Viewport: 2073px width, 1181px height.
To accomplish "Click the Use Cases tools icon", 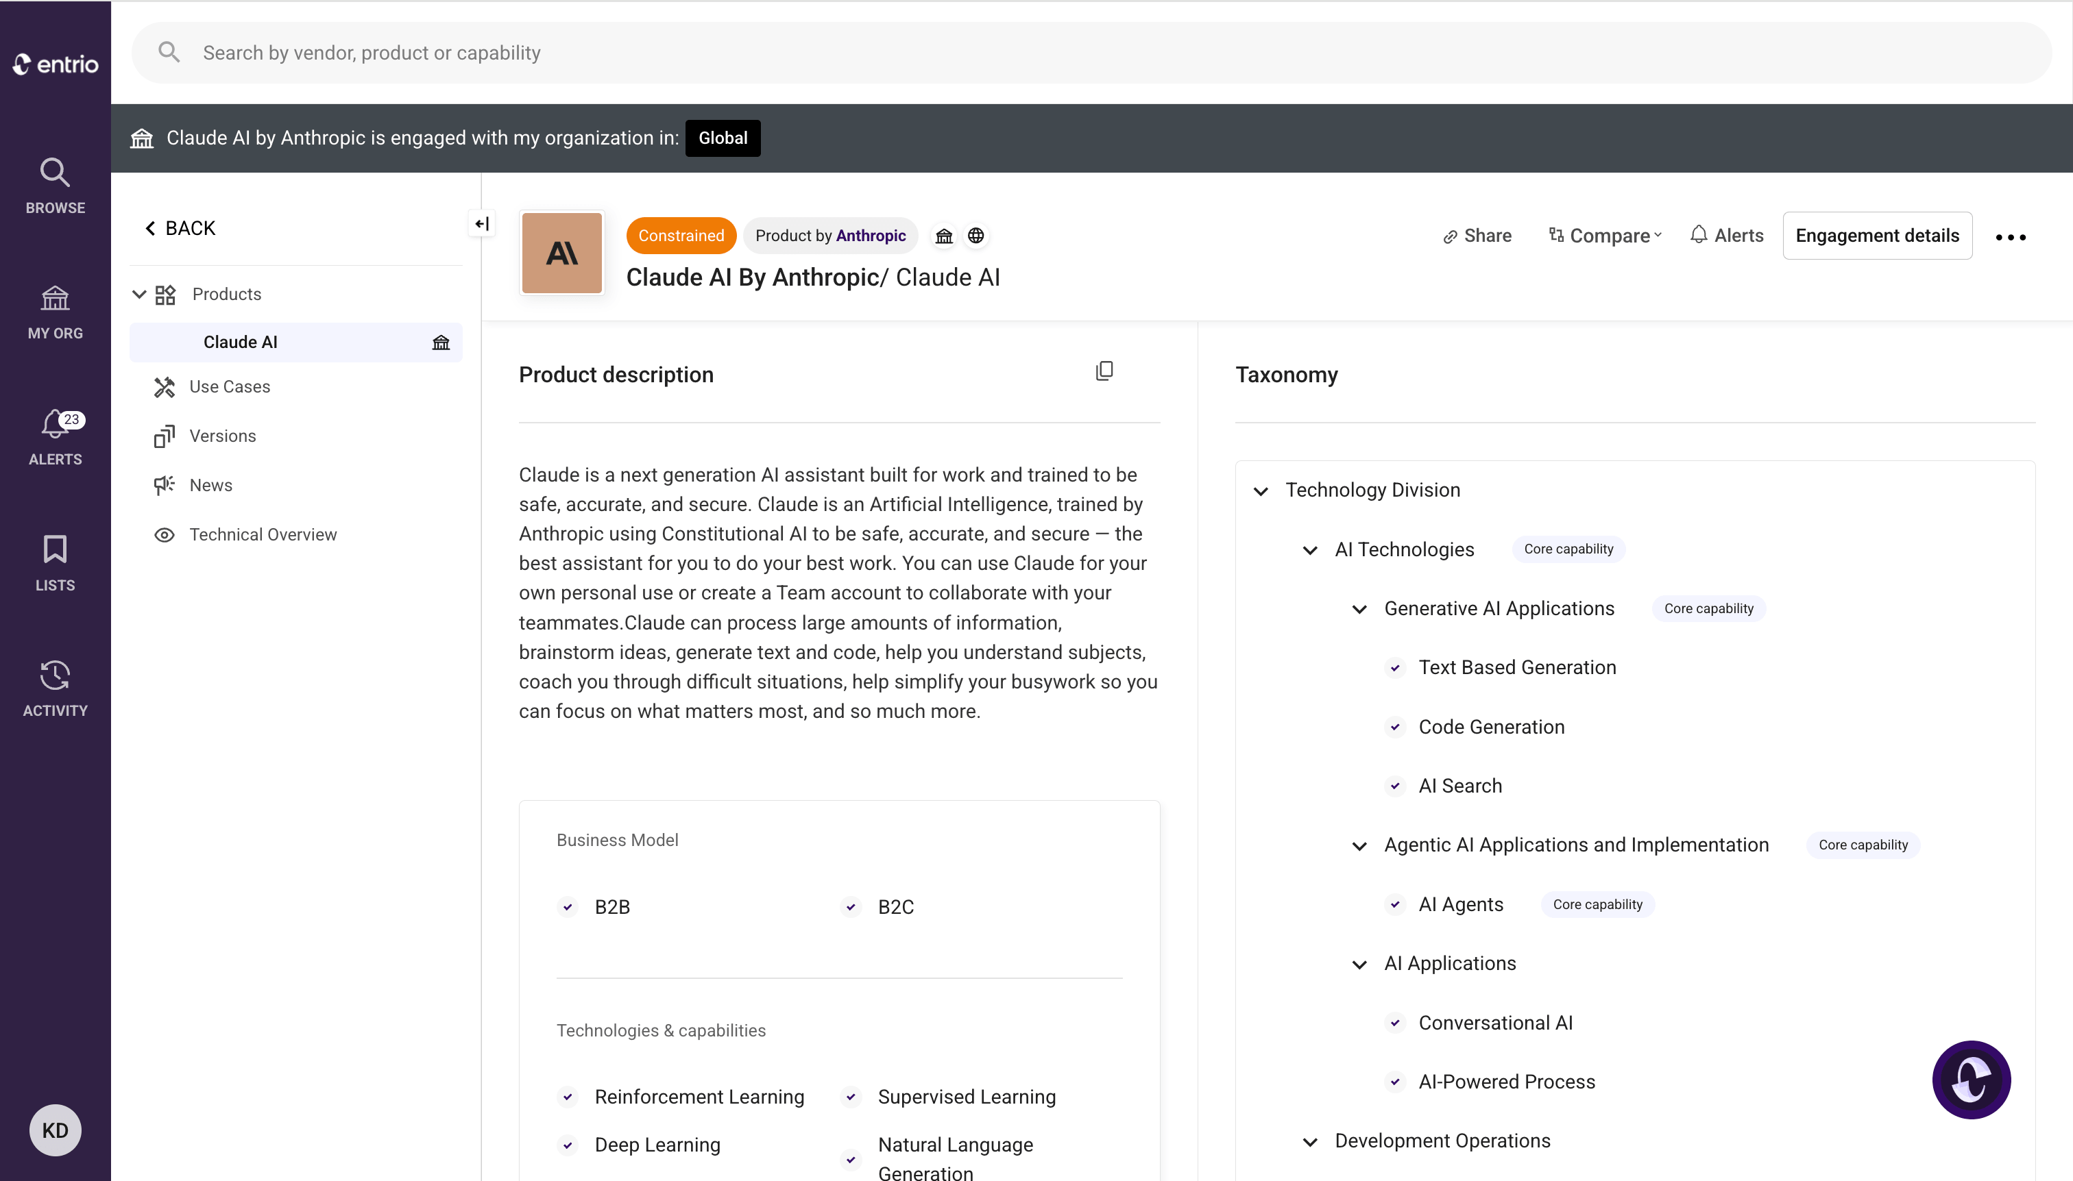I will coord(164,387).
